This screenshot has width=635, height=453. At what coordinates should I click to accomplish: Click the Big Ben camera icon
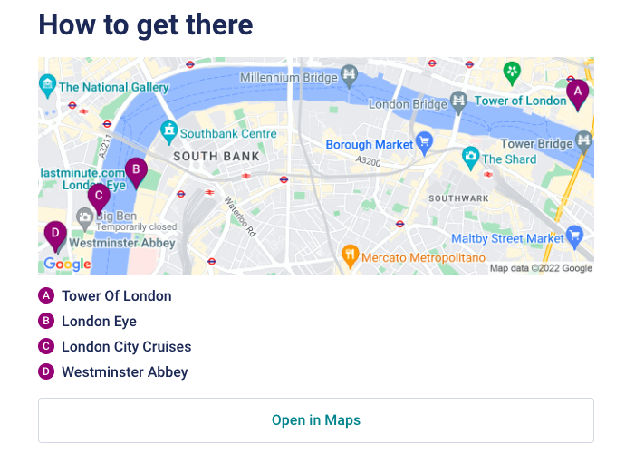[85, 217]
